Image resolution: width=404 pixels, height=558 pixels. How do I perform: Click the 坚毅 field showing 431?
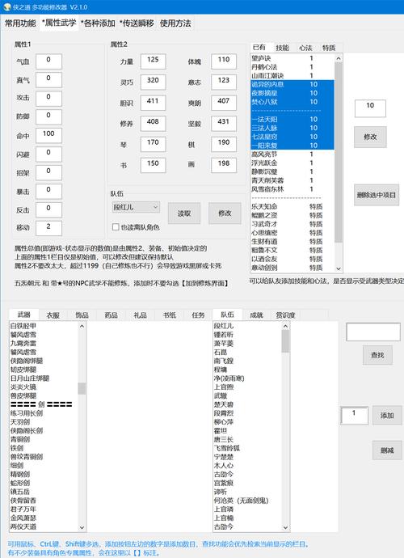[x=224, y=124]
